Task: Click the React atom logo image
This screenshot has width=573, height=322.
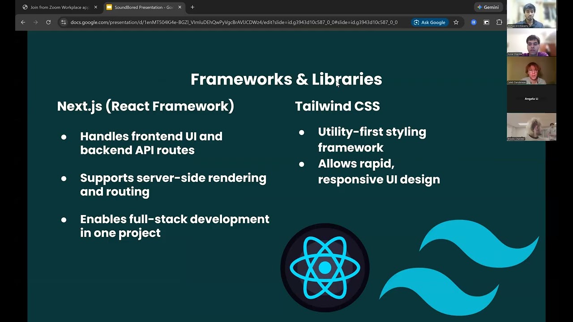Action: pyautogui.click(x=325, y=267)
